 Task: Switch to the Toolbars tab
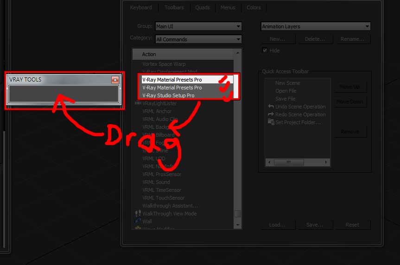coord(174,8)
